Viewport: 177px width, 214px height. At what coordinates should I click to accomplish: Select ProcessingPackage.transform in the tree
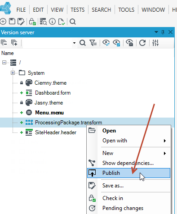[x=68, y=123]
